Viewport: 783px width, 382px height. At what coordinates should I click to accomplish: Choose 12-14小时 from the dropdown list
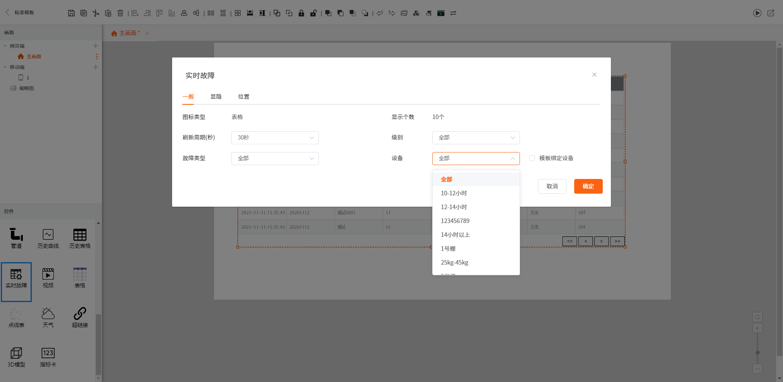[x=476, y=207]
